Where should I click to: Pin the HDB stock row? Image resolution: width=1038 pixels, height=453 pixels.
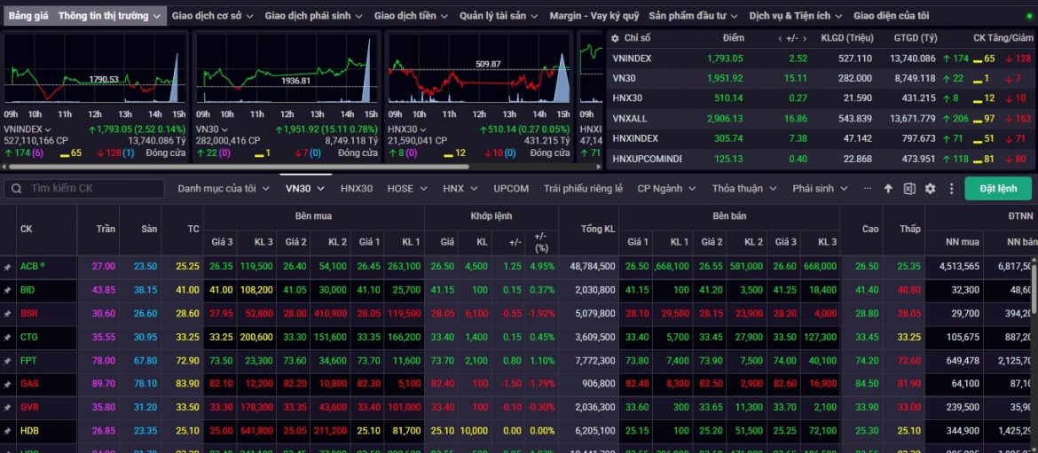(7, 431)
